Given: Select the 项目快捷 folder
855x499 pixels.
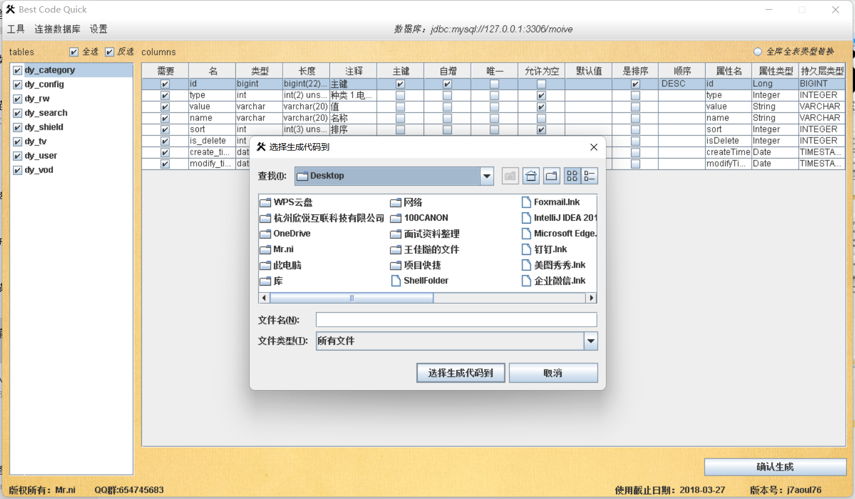Looking at the screenshot, I should point(416,265).
